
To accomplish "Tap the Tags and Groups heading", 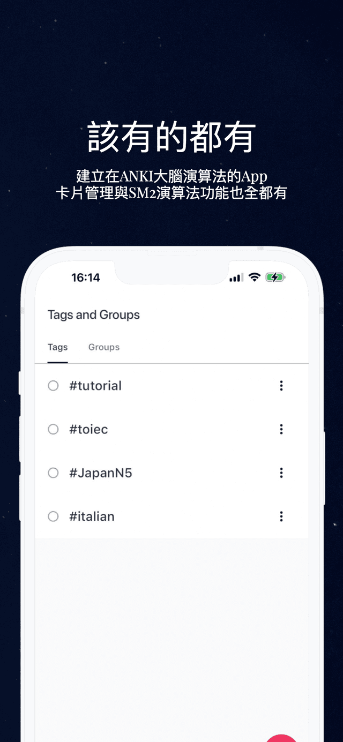I will coord(94,315).
